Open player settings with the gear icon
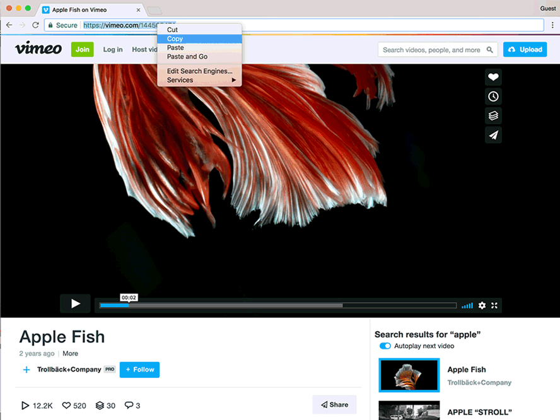Viewport: 560px width, 420px height. (482, 305)
